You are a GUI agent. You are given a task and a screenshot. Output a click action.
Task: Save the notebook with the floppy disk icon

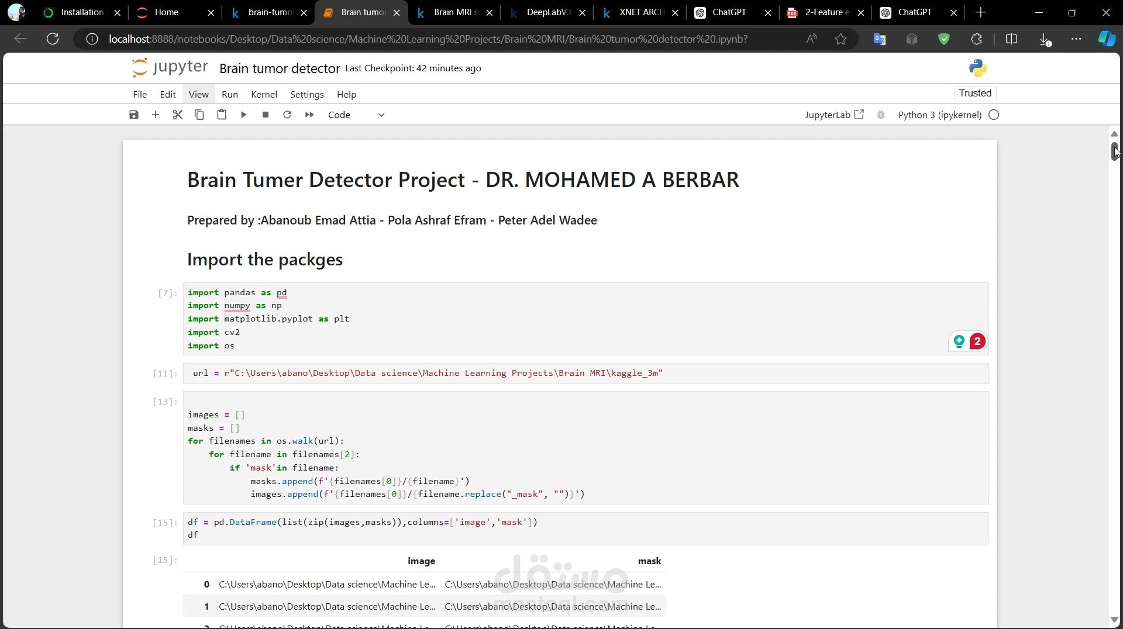(134, 115)
